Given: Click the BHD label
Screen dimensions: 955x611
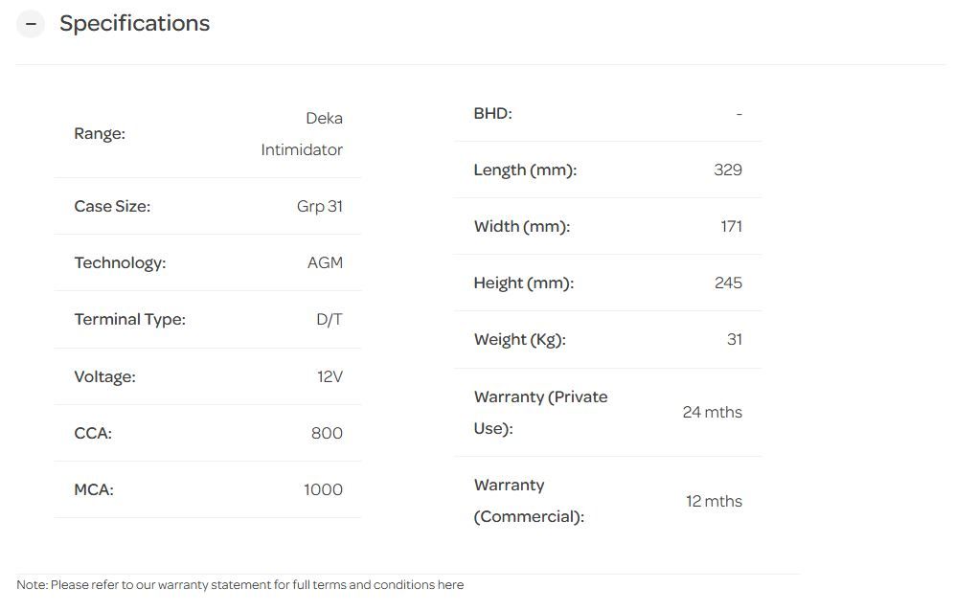Looking at the screenshot, I should pos(492,113).
